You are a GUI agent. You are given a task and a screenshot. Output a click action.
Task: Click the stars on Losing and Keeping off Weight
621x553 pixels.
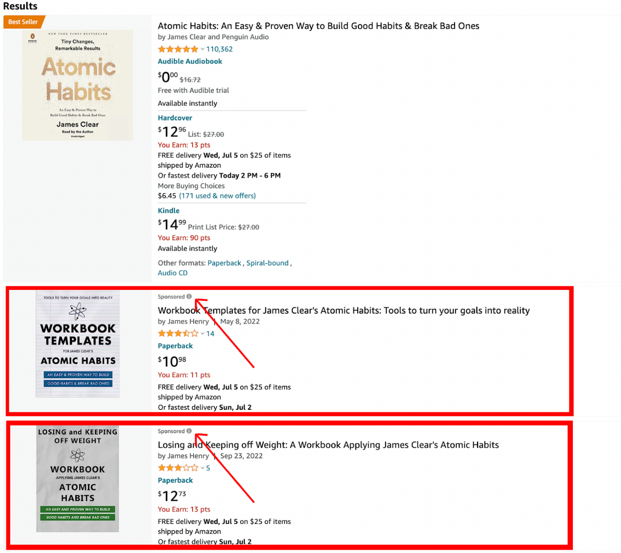[x=178, y=468]
